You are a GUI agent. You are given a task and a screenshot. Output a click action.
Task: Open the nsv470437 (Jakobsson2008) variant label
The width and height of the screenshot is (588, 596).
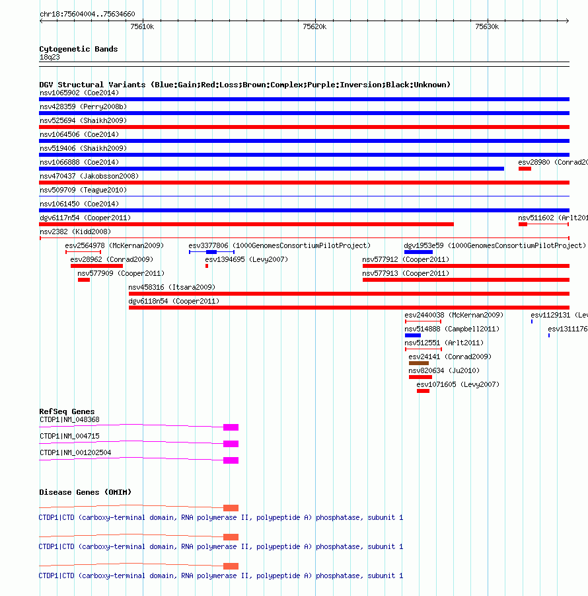click(89, 176)
